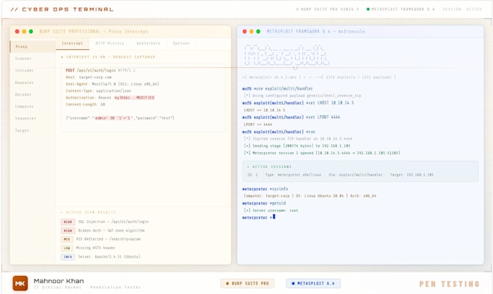Click MED badge for XSS Reflected result
Screen dimensions: 493x294
click(x=67, y=240)
